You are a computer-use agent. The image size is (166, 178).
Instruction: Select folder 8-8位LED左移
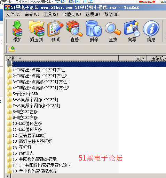tap(25, 112)
